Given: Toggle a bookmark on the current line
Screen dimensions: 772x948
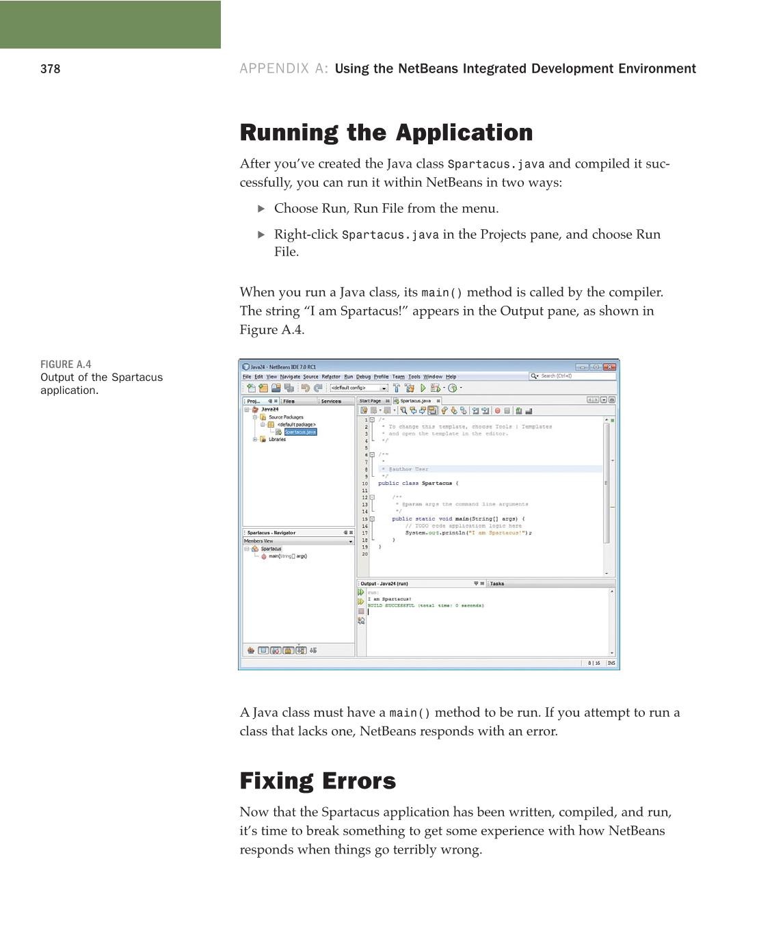Looking at the screenshot, I should coord(463,410).
